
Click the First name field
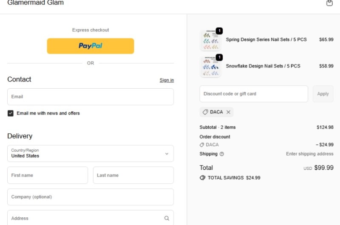pos(48,175)
